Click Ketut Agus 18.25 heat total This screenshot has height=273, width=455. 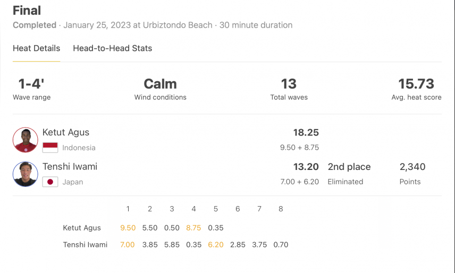coord(306,132)
